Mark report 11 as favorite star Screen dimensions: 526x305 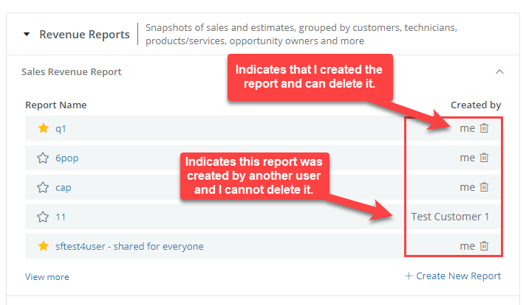coord(43,217)
